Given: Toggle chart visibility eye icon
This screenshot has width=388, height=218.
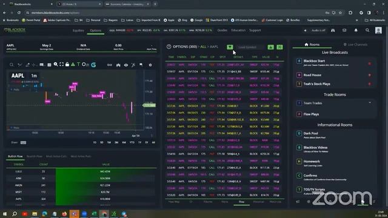Looking at the screenshot, I should tap(126, 65).
